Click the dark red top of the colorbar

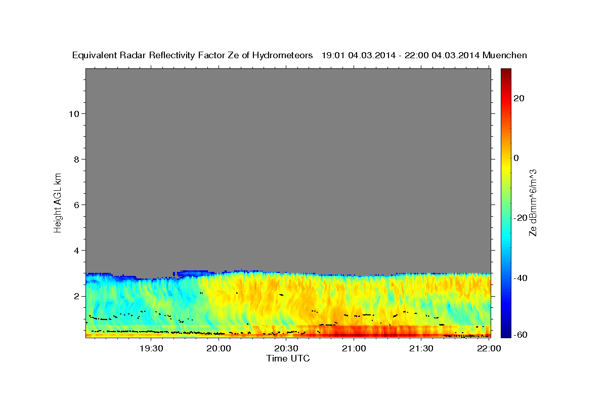click(x=506, y=72)
